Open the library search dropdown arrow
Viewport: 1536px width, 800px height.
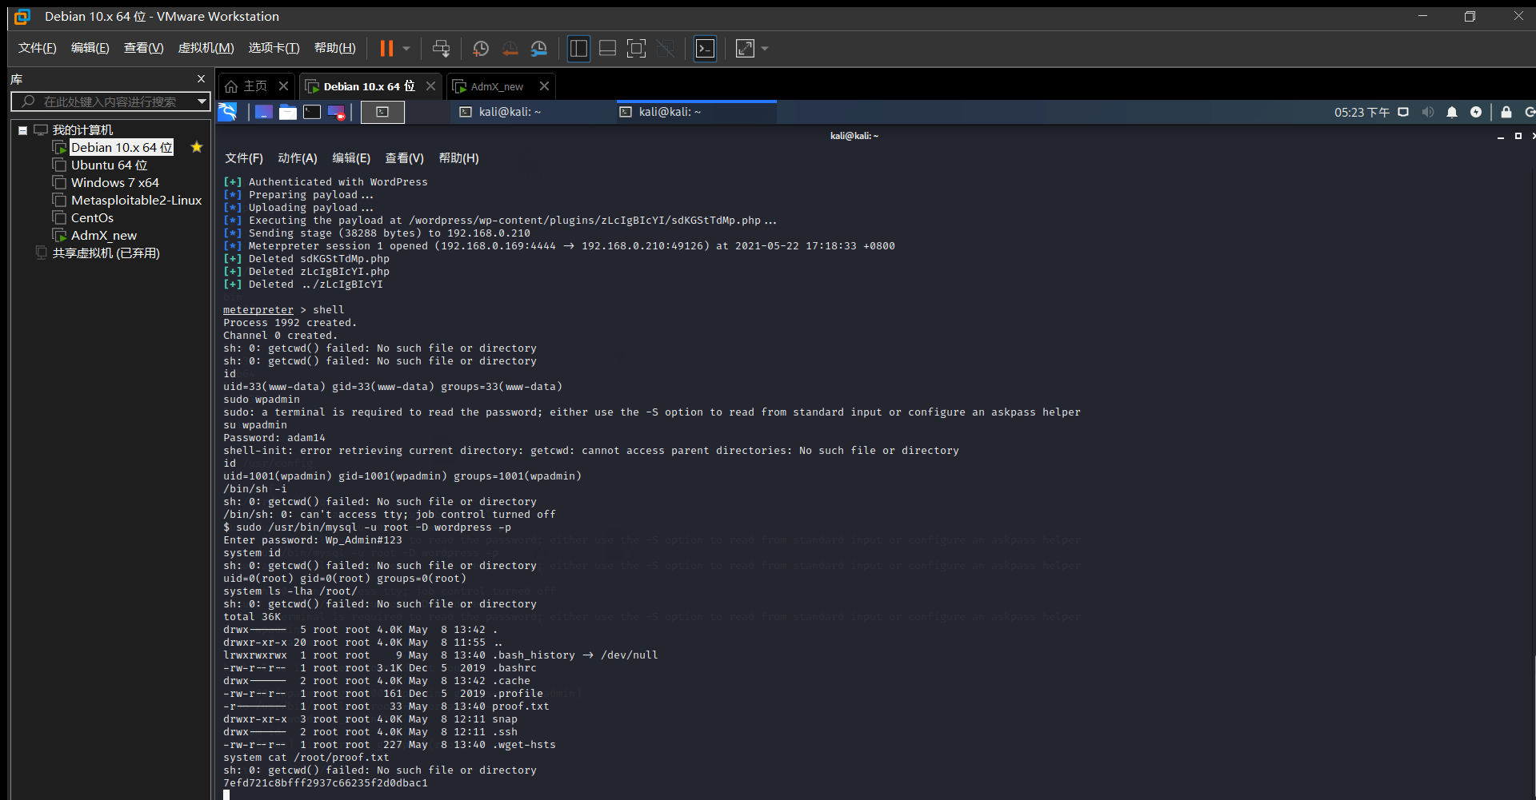[x=202, y=101]
